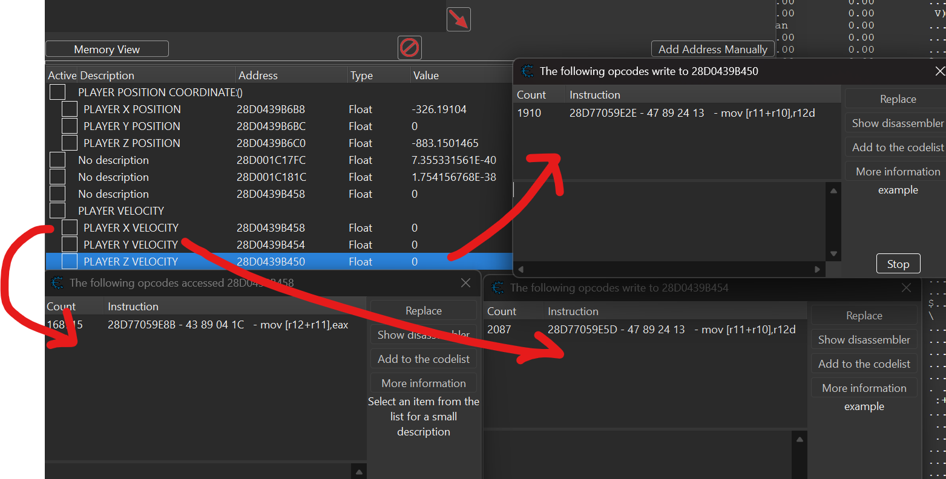Click Add Address Manually button
This screenshot has width=946, height=479.
(x=713, y=49)
